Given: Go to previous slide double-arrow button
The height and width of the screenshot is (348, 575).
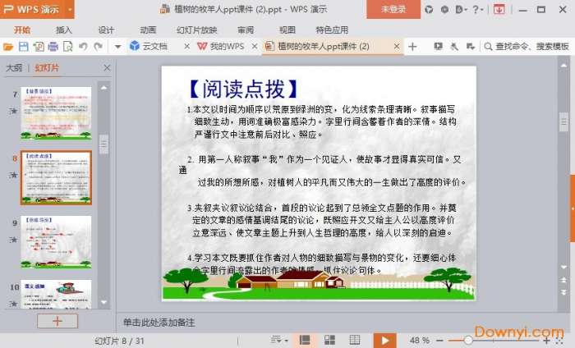Looking at the screenshot, I should coord(563,280).
